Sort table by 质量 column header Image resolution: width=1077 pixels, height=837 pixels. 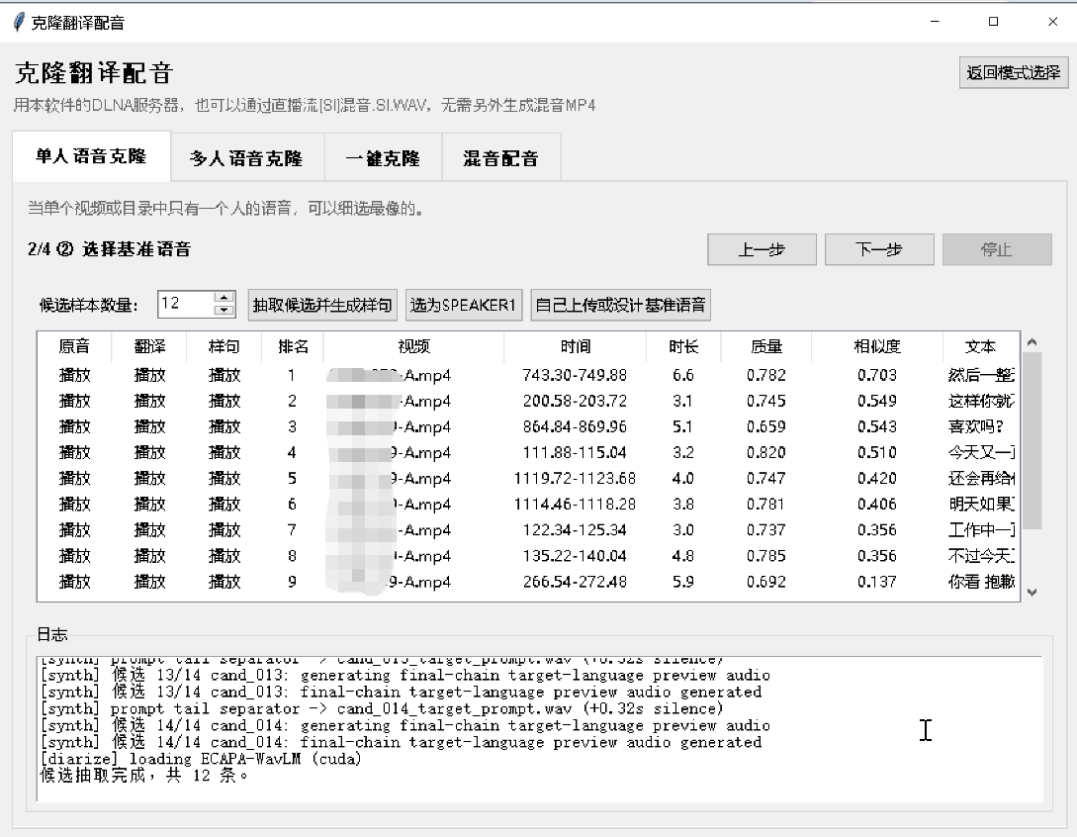(765, 346)
